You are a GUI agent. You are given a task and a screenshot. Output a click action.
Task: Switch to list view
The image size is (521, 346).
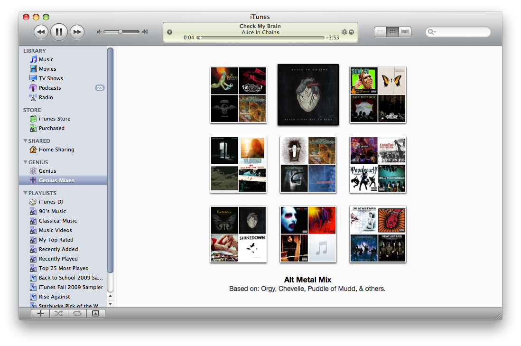tap(380, 32)
